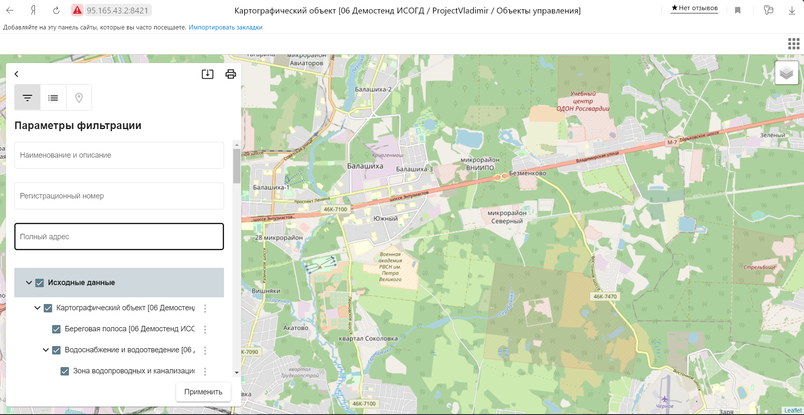Click the Leaflet attribution link
The height and width of the screenshot is (415, 804).
(793, 410)
